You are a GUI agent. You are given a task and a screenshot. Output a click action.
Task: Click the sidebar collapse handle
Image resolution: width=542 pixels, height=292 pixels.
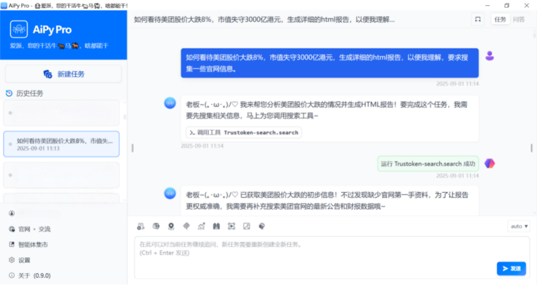coord(132,148)
